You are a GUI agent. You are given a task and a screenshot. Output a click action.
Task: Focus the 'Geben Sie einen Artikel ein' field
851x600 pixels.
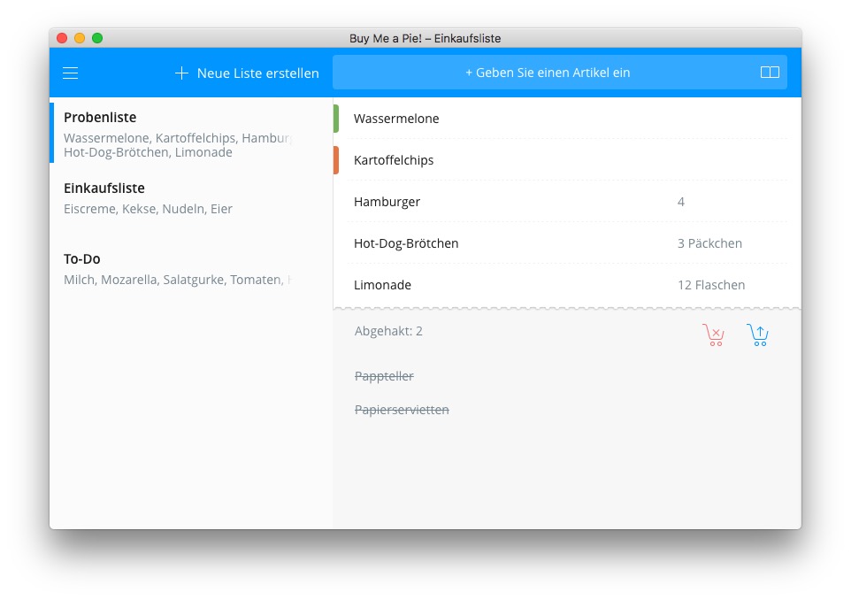547,73
